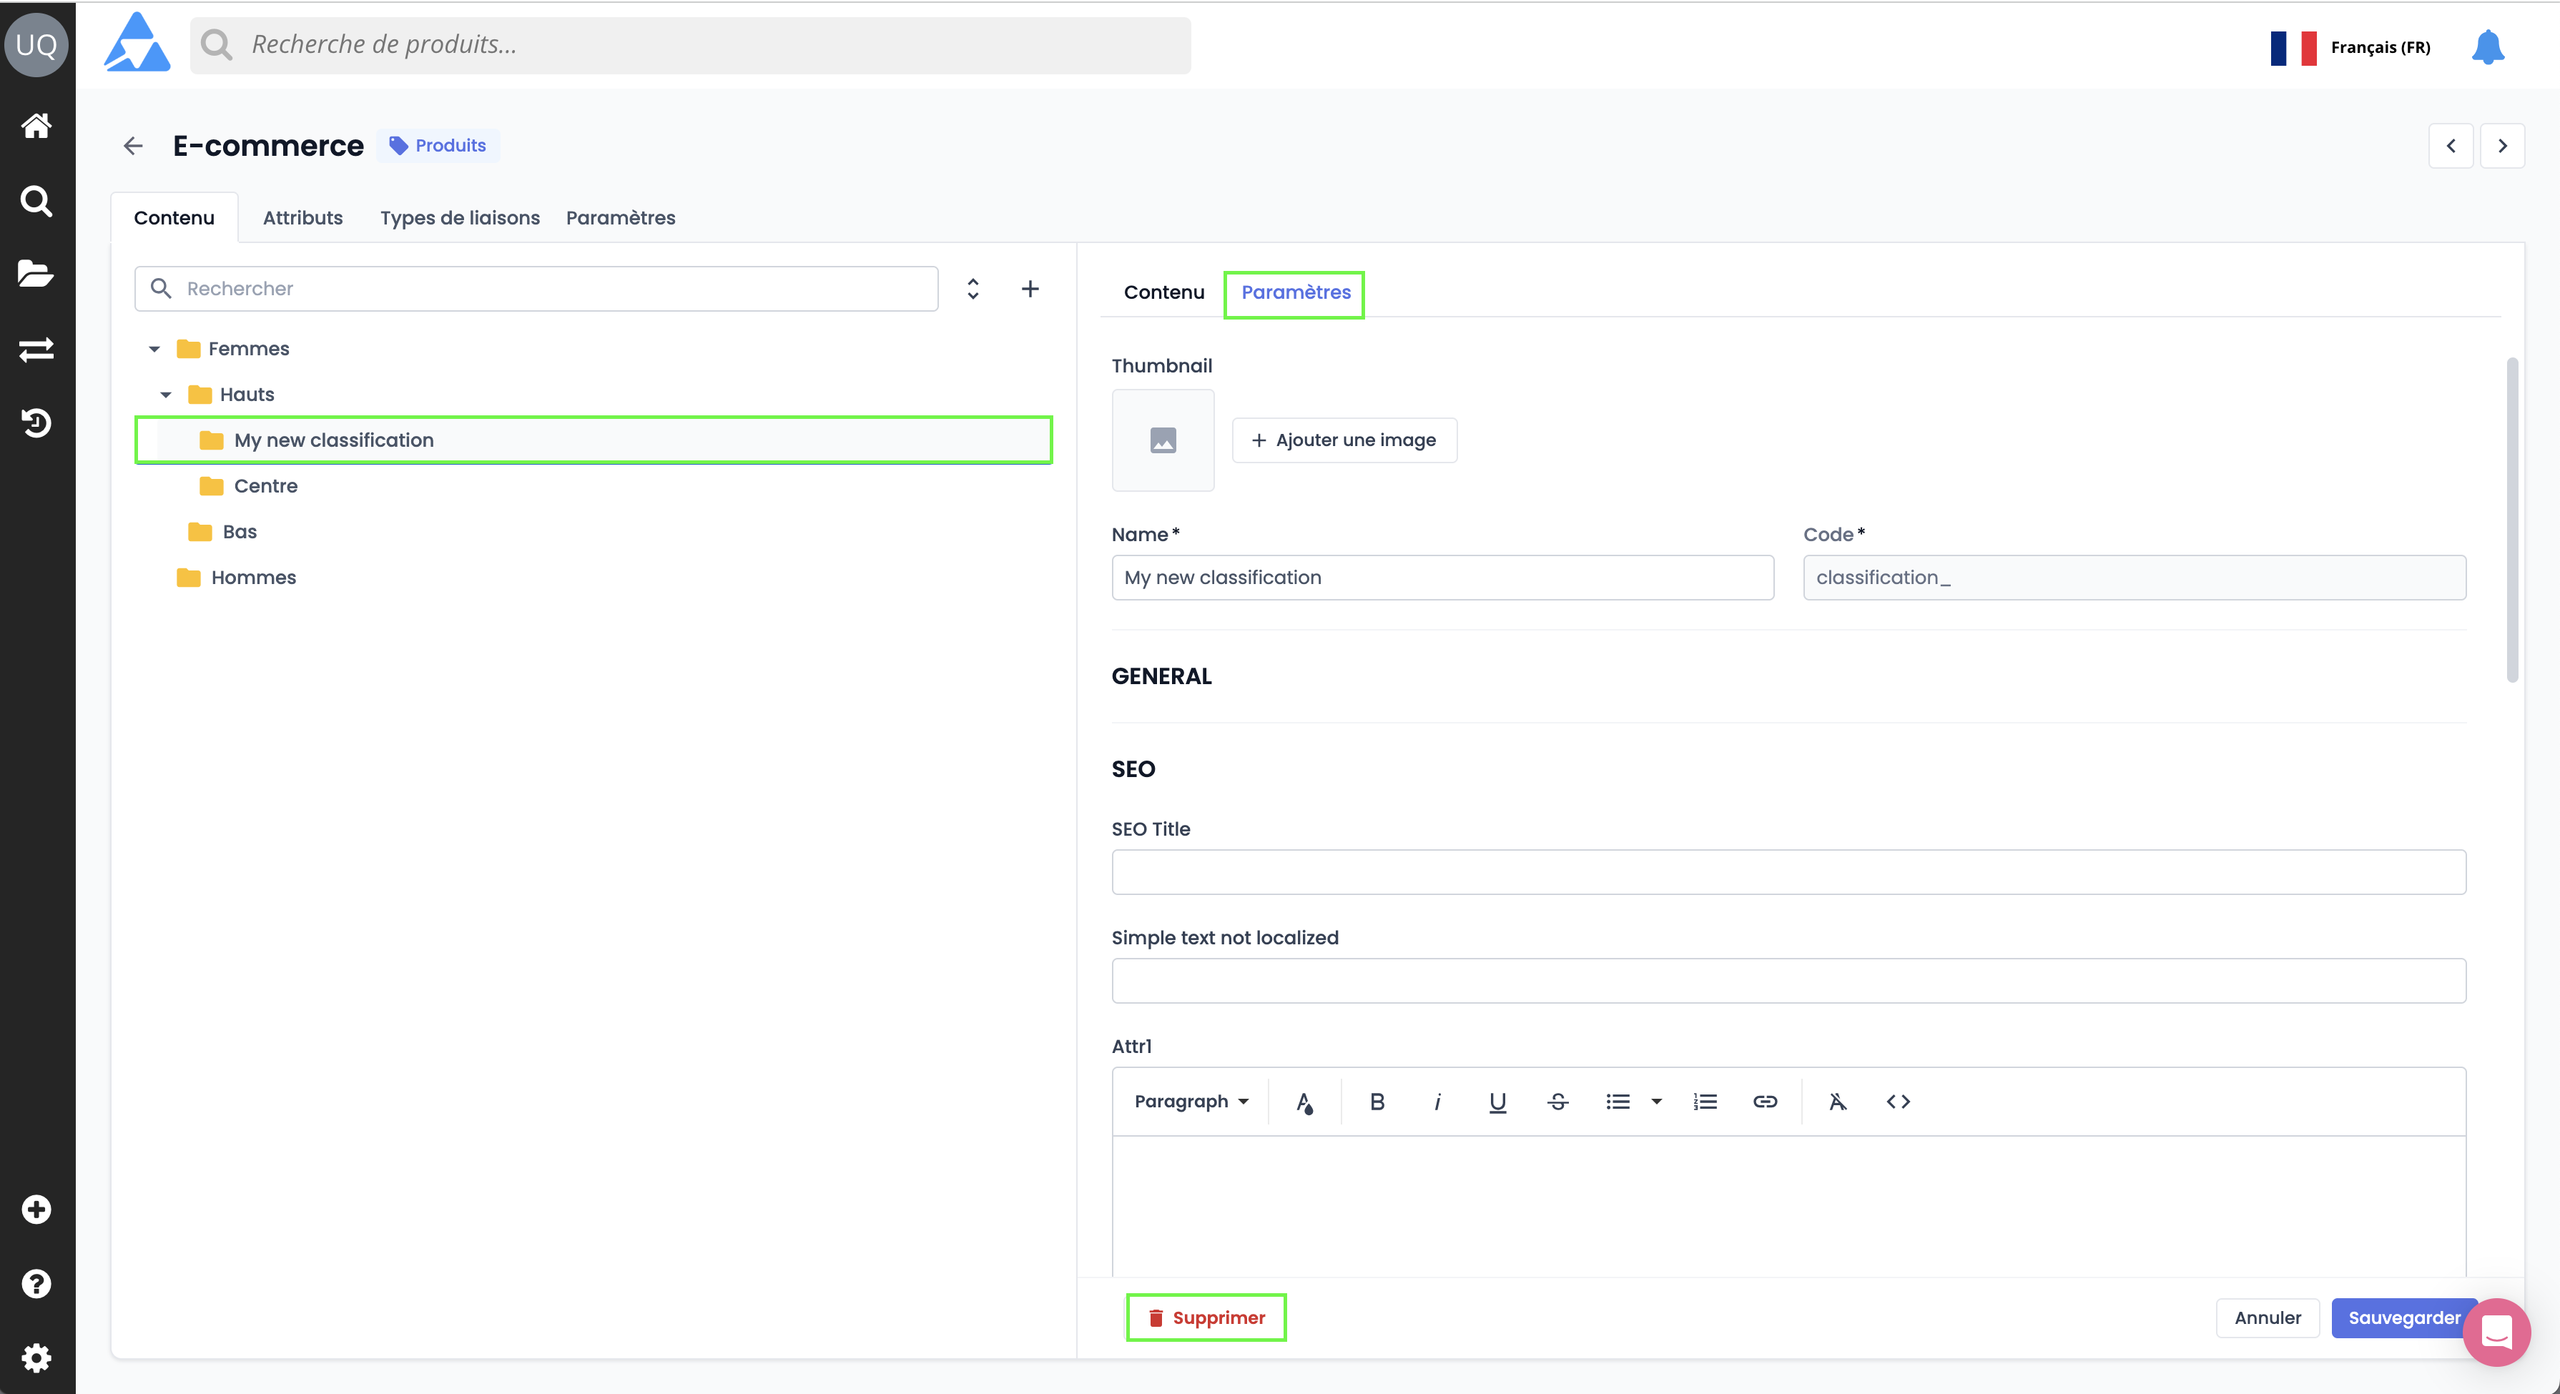2560x1394 pixels.
Task: Click the Simple text not localized field
Action: [1789, 981]
